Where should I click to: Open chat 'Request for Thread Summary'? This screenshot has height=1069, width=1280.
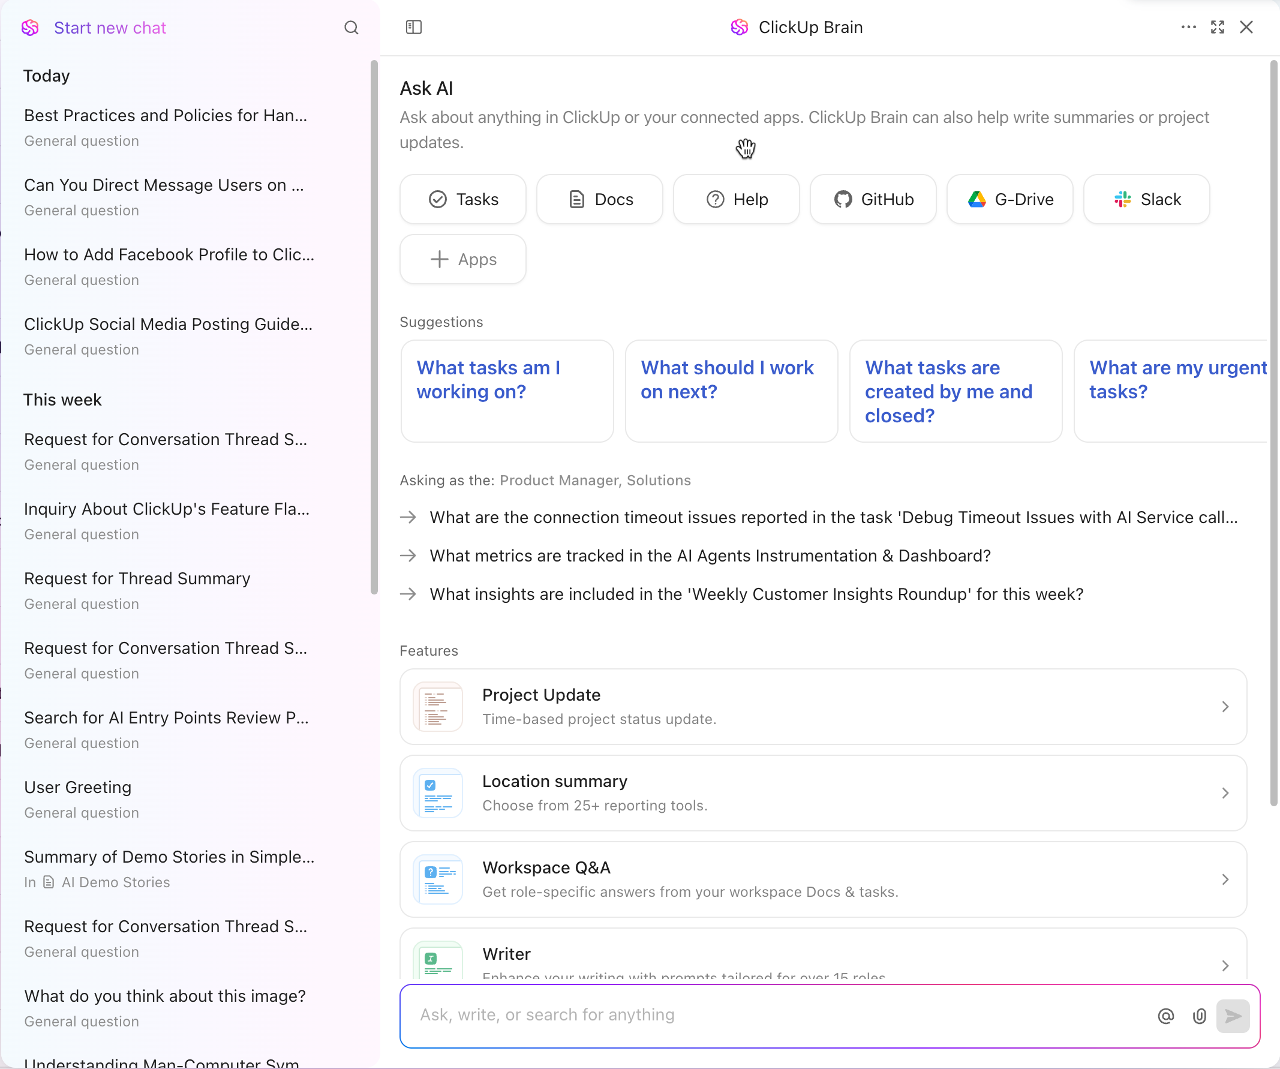point(171,590)
